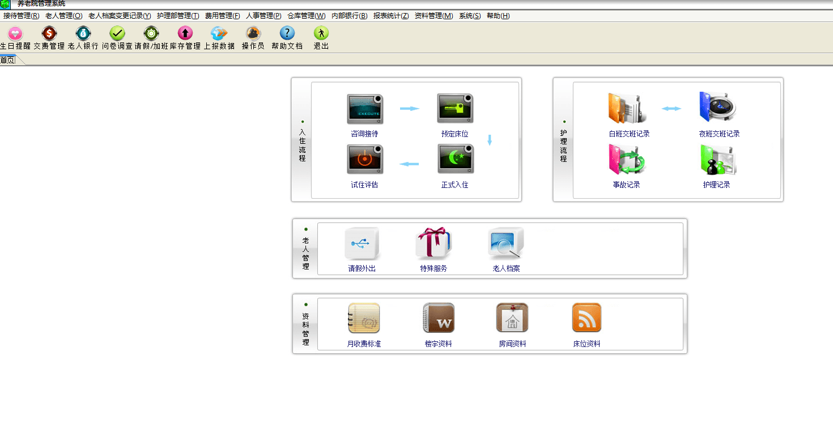Screen dimensions: 833x424
Task: Open 正式入住 formal check-in icon
Action: click(455, 159)
